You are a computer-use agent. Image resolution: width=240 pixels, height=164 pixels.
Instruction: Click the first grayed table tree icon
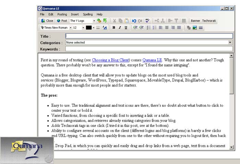[157, 21]
